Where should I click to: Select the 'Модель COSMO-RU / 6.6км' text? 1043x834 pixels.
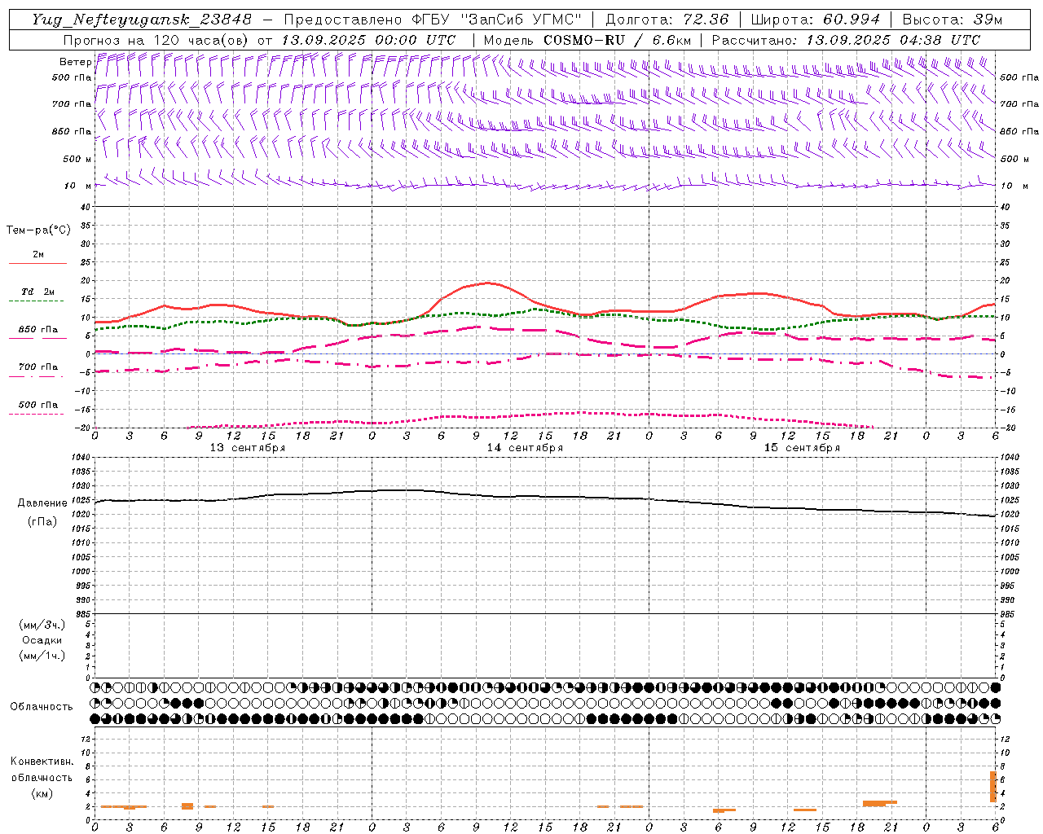[x=588, y=40]
